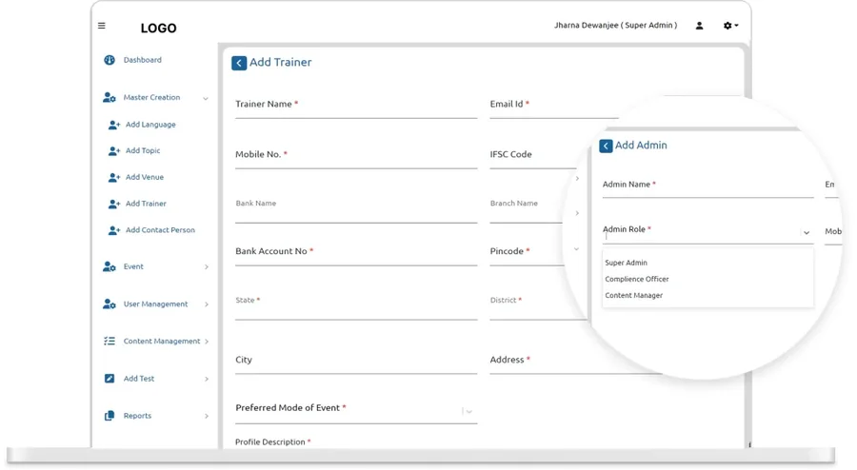Click the Event sidebar icon
This screenshot has height=470, width=857.
click(x=110, y=267)
